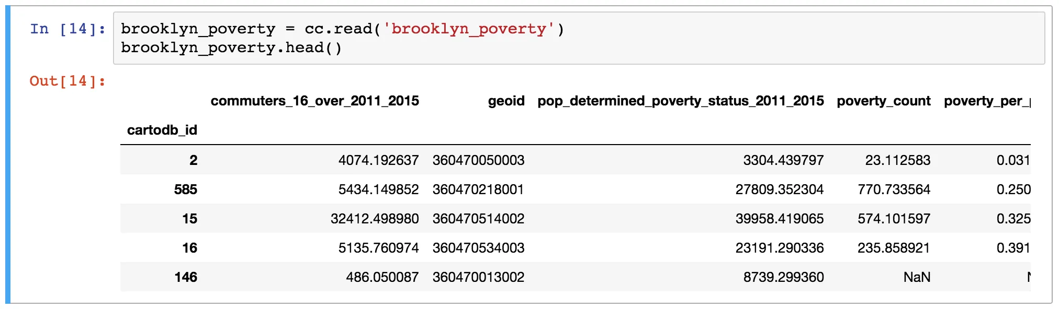The width and height of the screenshot is (1059, 309).
Task: Select row index 15
Action: click(189, 219)
